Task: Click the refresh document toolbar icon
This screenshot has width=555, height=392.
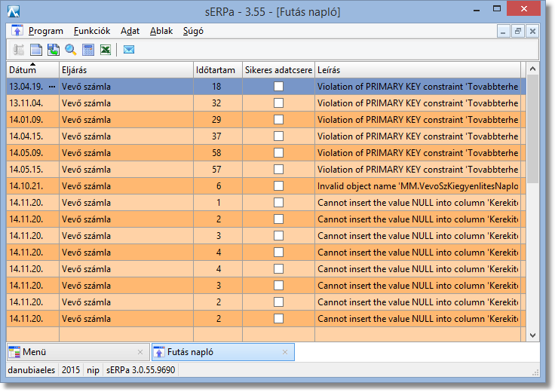Action: [54, 50]
